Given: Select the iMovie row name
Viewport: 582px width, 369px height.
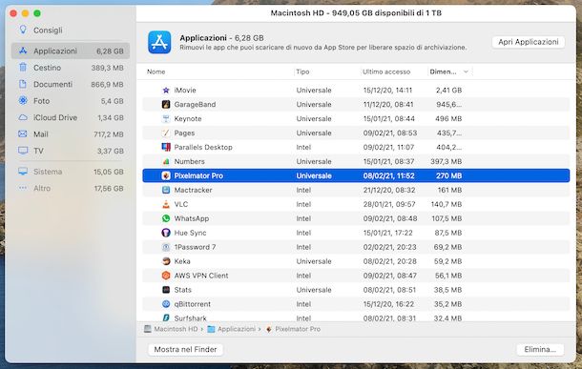Looking at the screenshot, I should [185, 91].
